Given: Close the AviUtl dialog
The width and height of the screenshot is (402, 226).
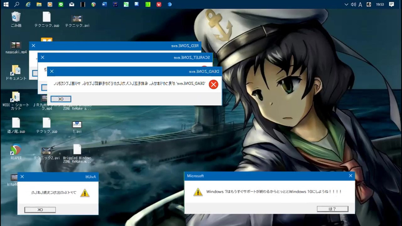Looking at the screenshot, I should 22,177.
